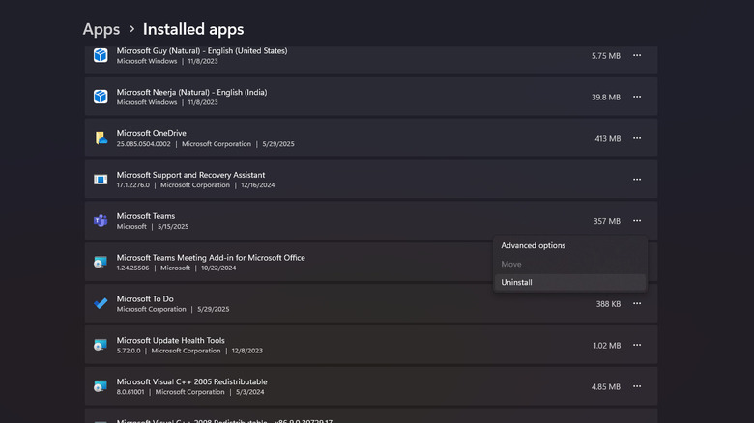Viewport: 754px width, 423px height.
Task: Open the three-dot menu for Microsoft Guy
Action: (x=637, y=56)
